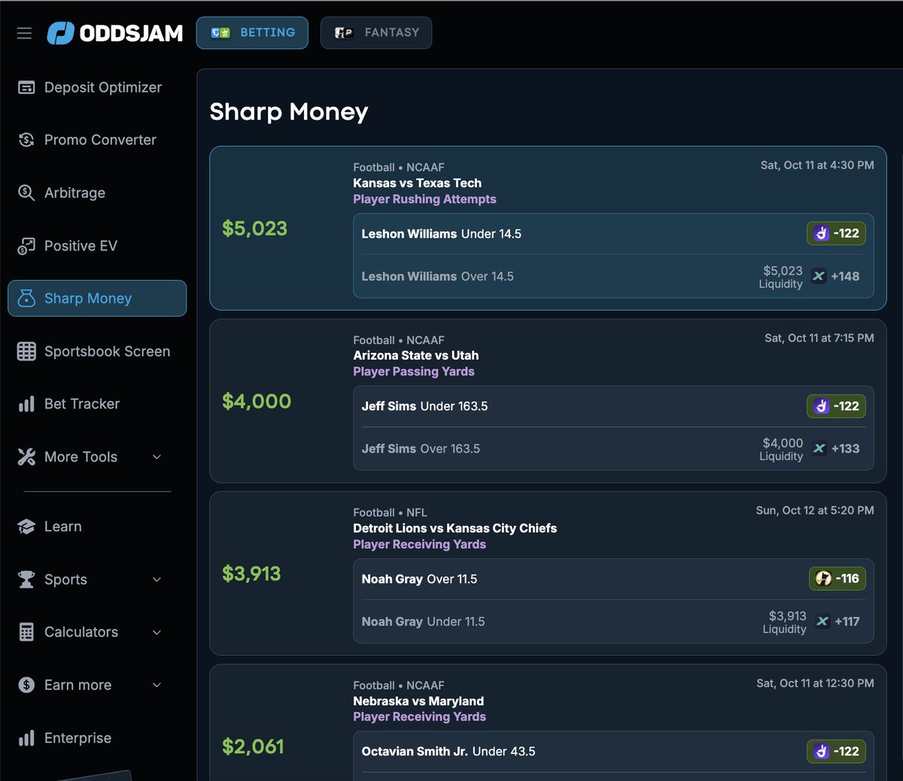This screenshot has width=903, height=781.
Task: Click Sun, Oct 12 at 5:20 PM date
Action: [815, 510]
